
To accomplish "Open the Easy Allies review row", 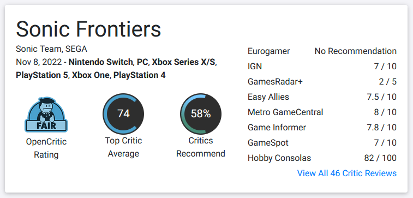I will 322,97.
